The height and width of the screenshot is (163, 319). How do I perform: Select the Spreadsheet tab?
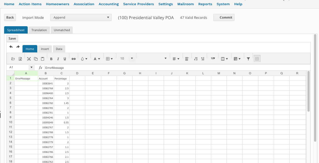16,30
